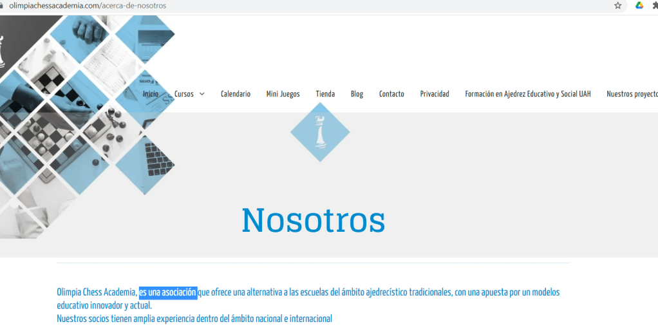This screenshot has height=331, width=658.
Task: Click the bookmark star icon
Action: 618,6
